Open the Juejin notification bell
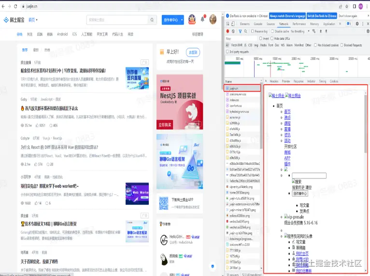 203,19
